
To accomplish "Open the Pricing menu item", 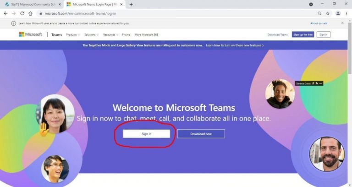I will click(126, 35).
